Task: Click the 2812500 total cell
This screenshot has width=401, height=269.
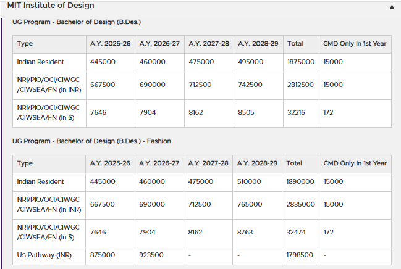Action: coord(300,85)
